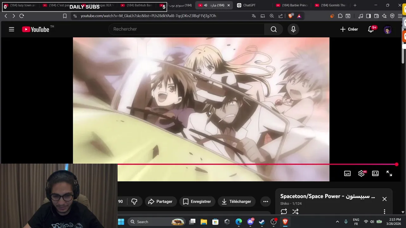Mute the active tab via speaker icon
This screenshot has width=406, height=228.
[206, 5]
